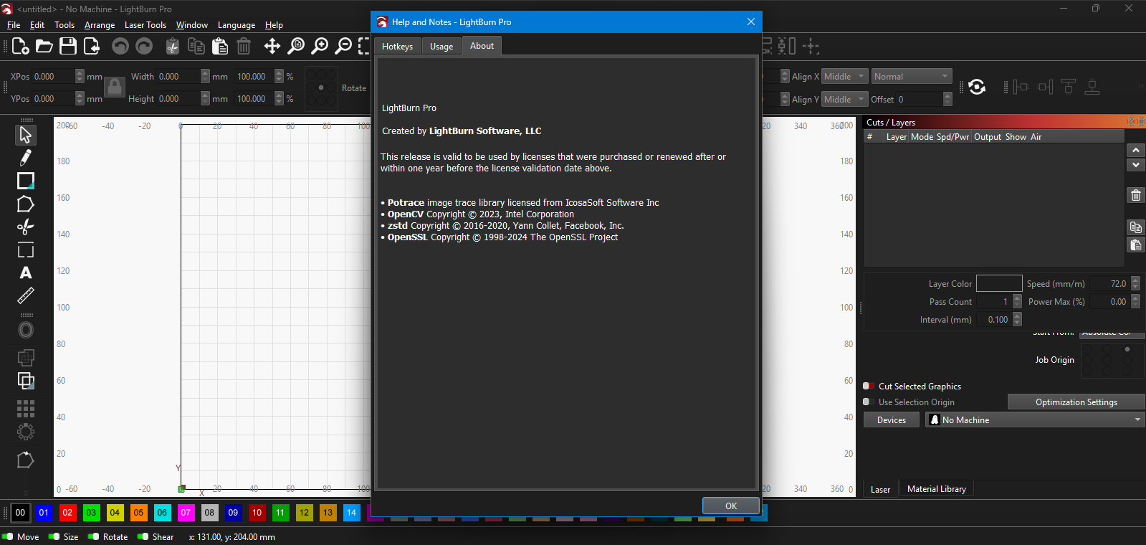The height and width of the screenshot is (545, 1146).
Task: Toggle the Size switch in status bar
Action: point(54,536)
